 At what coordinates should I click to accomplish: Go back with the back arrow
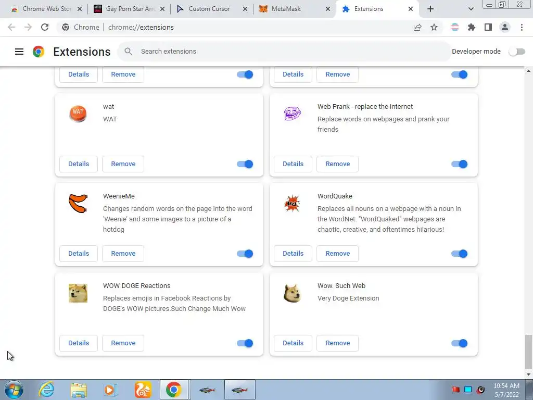(x=11, y=27)
